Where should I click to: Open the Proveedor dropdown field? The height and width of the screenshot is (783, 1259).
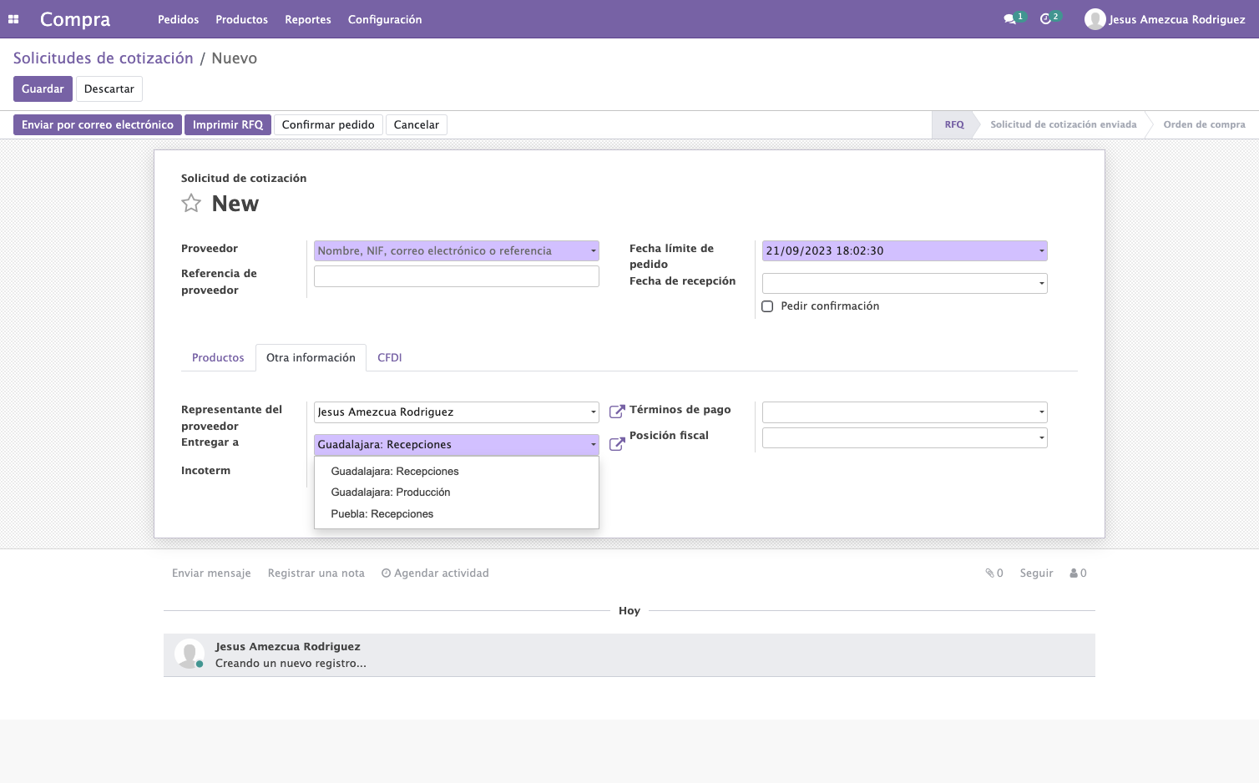pos(457,250)
